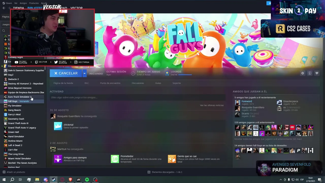Click Mostrar todos los amigos que jugaron link
Screen dimensions: 325x183
[x=268, y=139]
